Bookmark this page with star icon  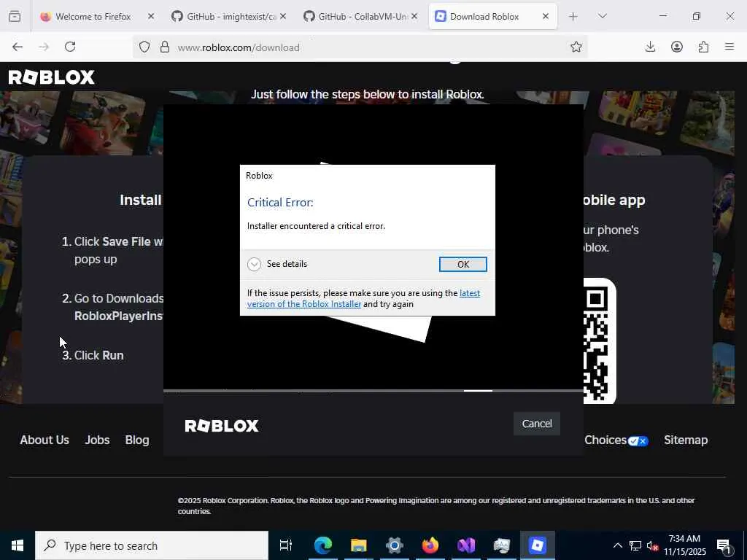point(576,47)
